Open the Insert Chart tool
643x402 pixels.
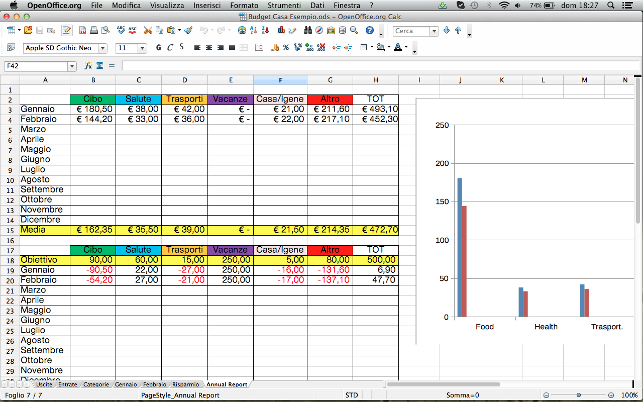point(281,30)
